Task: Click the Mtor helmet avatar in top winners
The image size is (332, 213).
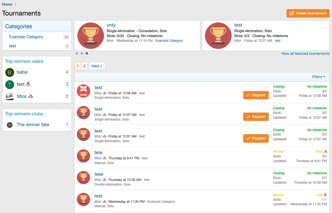Action: pyautogui.click(x=10, y=96)
